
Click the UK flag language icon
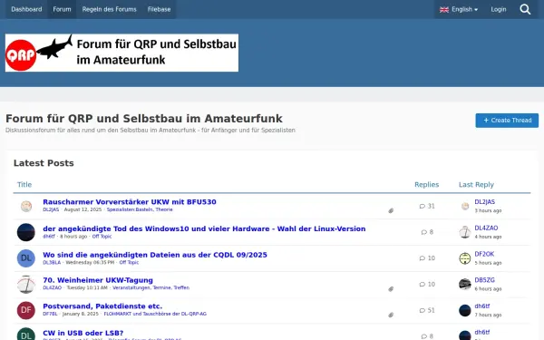pos(444,10)
